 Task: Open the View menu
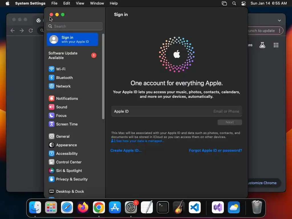(80, 3)
